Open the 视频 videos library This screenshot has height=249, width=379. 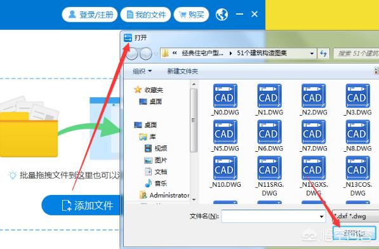pos(156,148)
